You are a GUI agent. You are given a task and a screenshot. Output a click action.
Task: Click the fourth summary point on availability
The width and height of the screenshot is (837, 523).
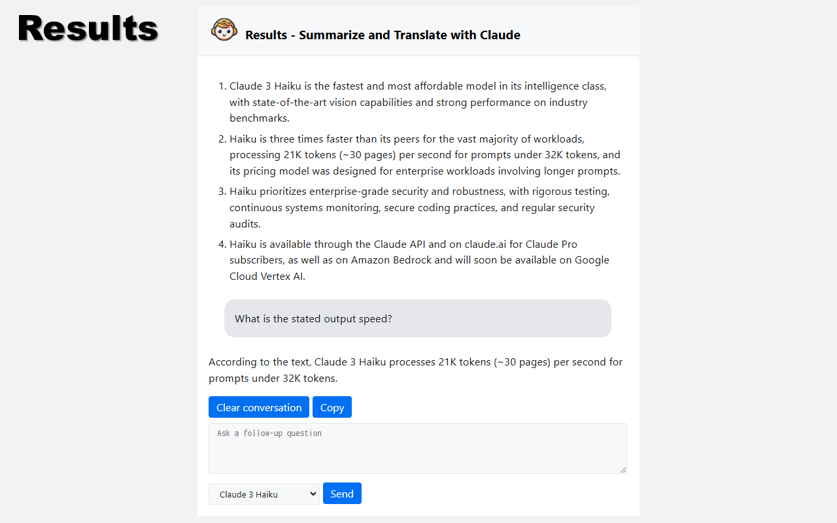(418, 260)
